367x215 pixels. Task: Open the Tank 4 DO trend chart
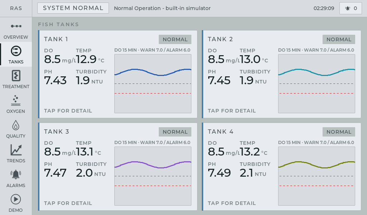(317, 176)
